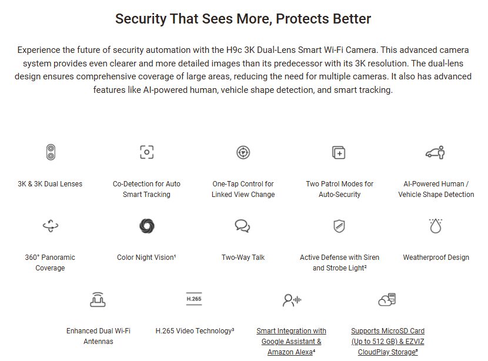The height and width of the screenshot is (361, 488).
Task: Click the 'Weatherproof Design' label text
Action: coord(436,258)
